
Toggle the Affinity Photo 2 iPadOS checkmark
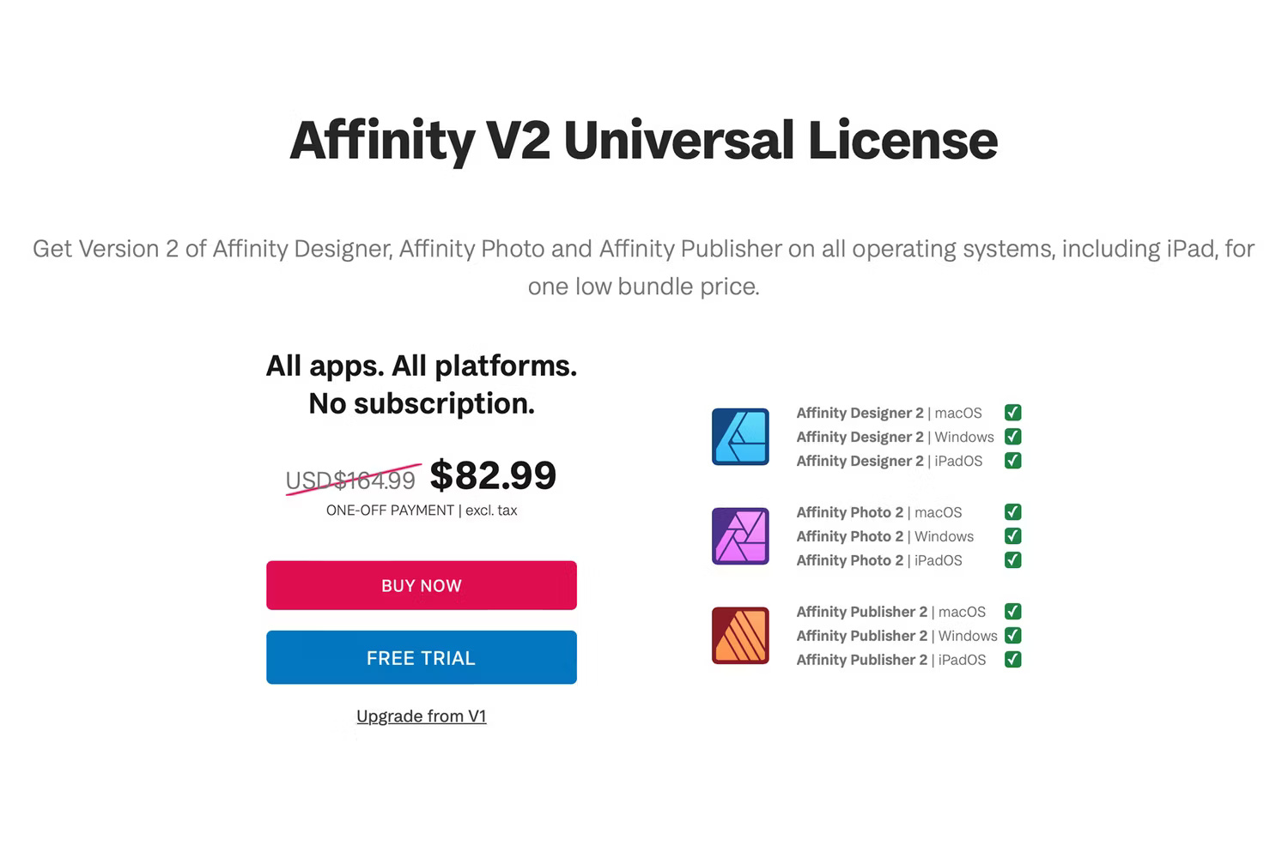1012,560
